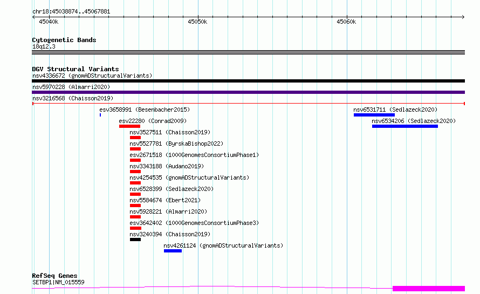
Task: Open esv2671518 (1000GenomesConsortiumPhase1) label
Action: tap(194, 155)
